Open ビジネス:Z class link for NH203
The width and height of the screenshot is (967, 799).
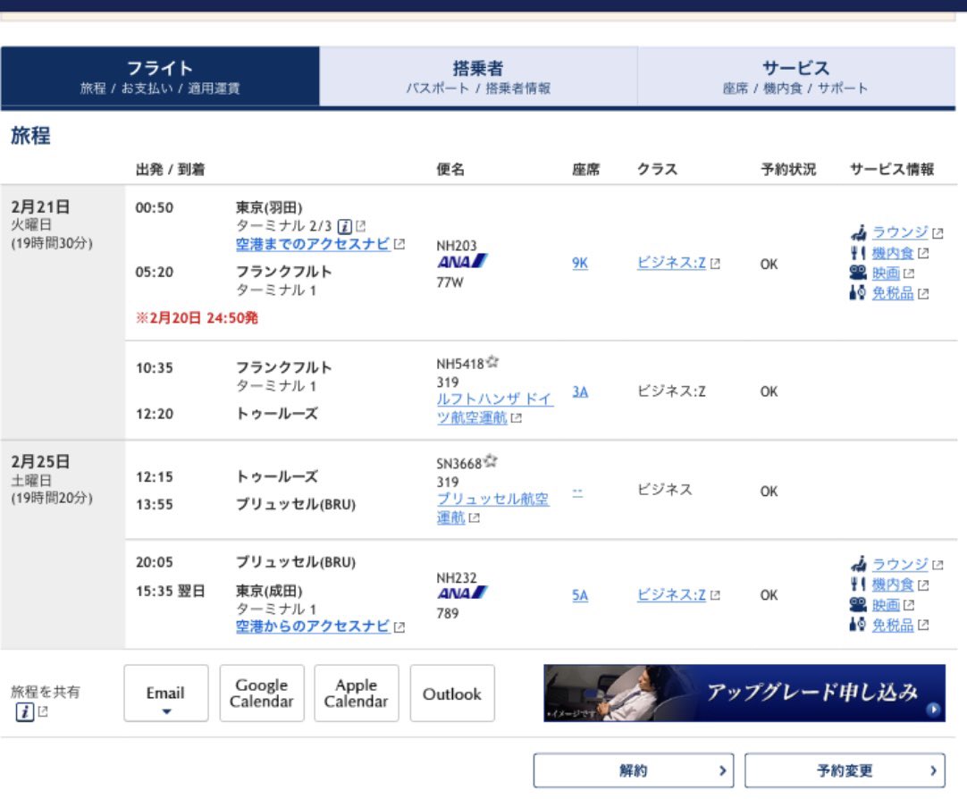tap(671, 264)
